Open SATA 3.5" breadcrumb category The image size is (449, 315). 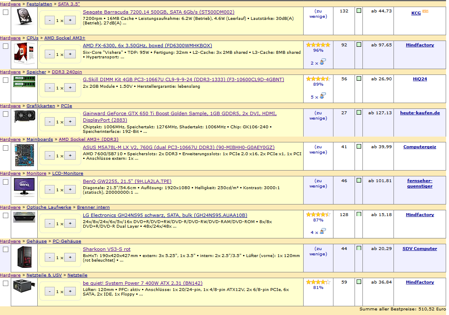[69, 4]
